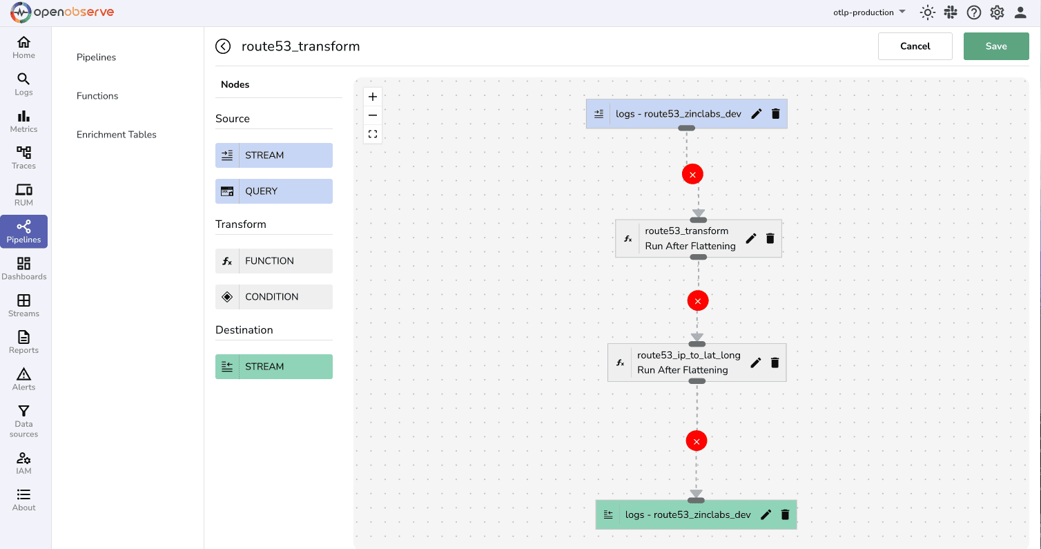Remove the edge above the destination stream node
The image size is (1041, 549).
(697, 441)
